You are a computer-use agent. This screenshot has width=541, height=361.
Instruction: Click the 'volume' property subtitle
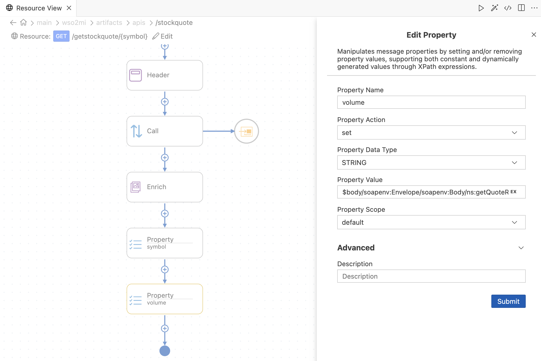tap(156, 303)
